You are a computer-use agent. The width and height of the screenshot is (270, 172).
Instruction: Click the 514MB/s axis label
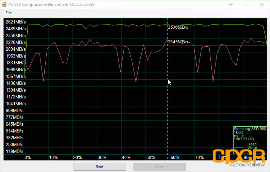(14, 131)
